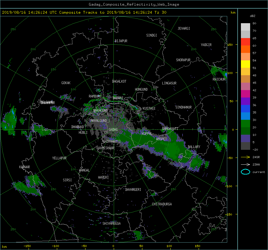
Task: Select the 45 dBZ tan swatch
Action: tap(245, 79)
